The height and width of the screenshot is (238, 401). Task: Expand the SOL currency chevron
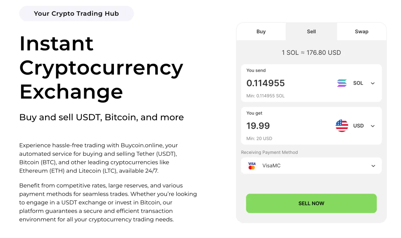[373, 83]
